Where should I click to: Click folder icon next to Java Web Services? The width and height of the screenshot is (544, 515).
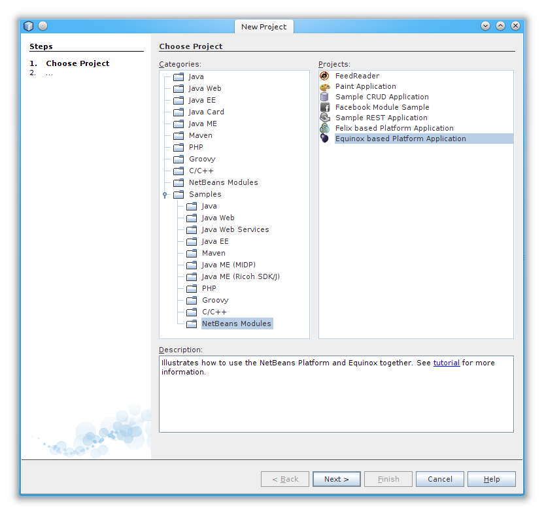pos(192,229)
